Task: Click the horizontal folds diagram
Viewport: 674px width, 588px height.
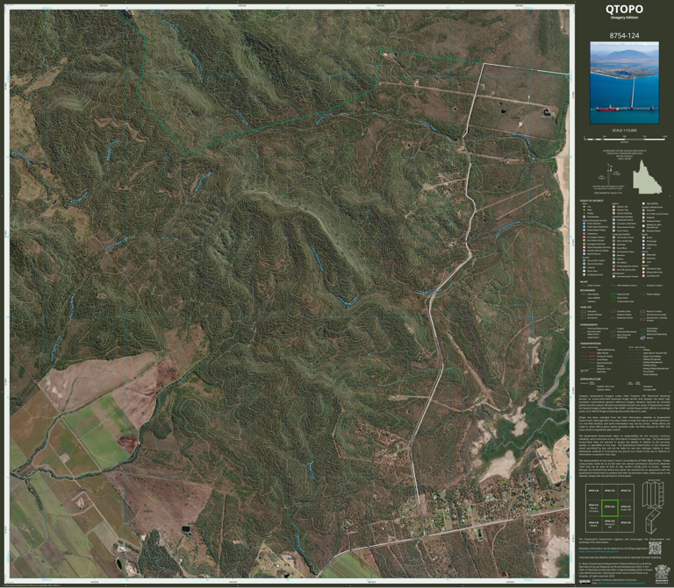Action: [x=652, y=522]
